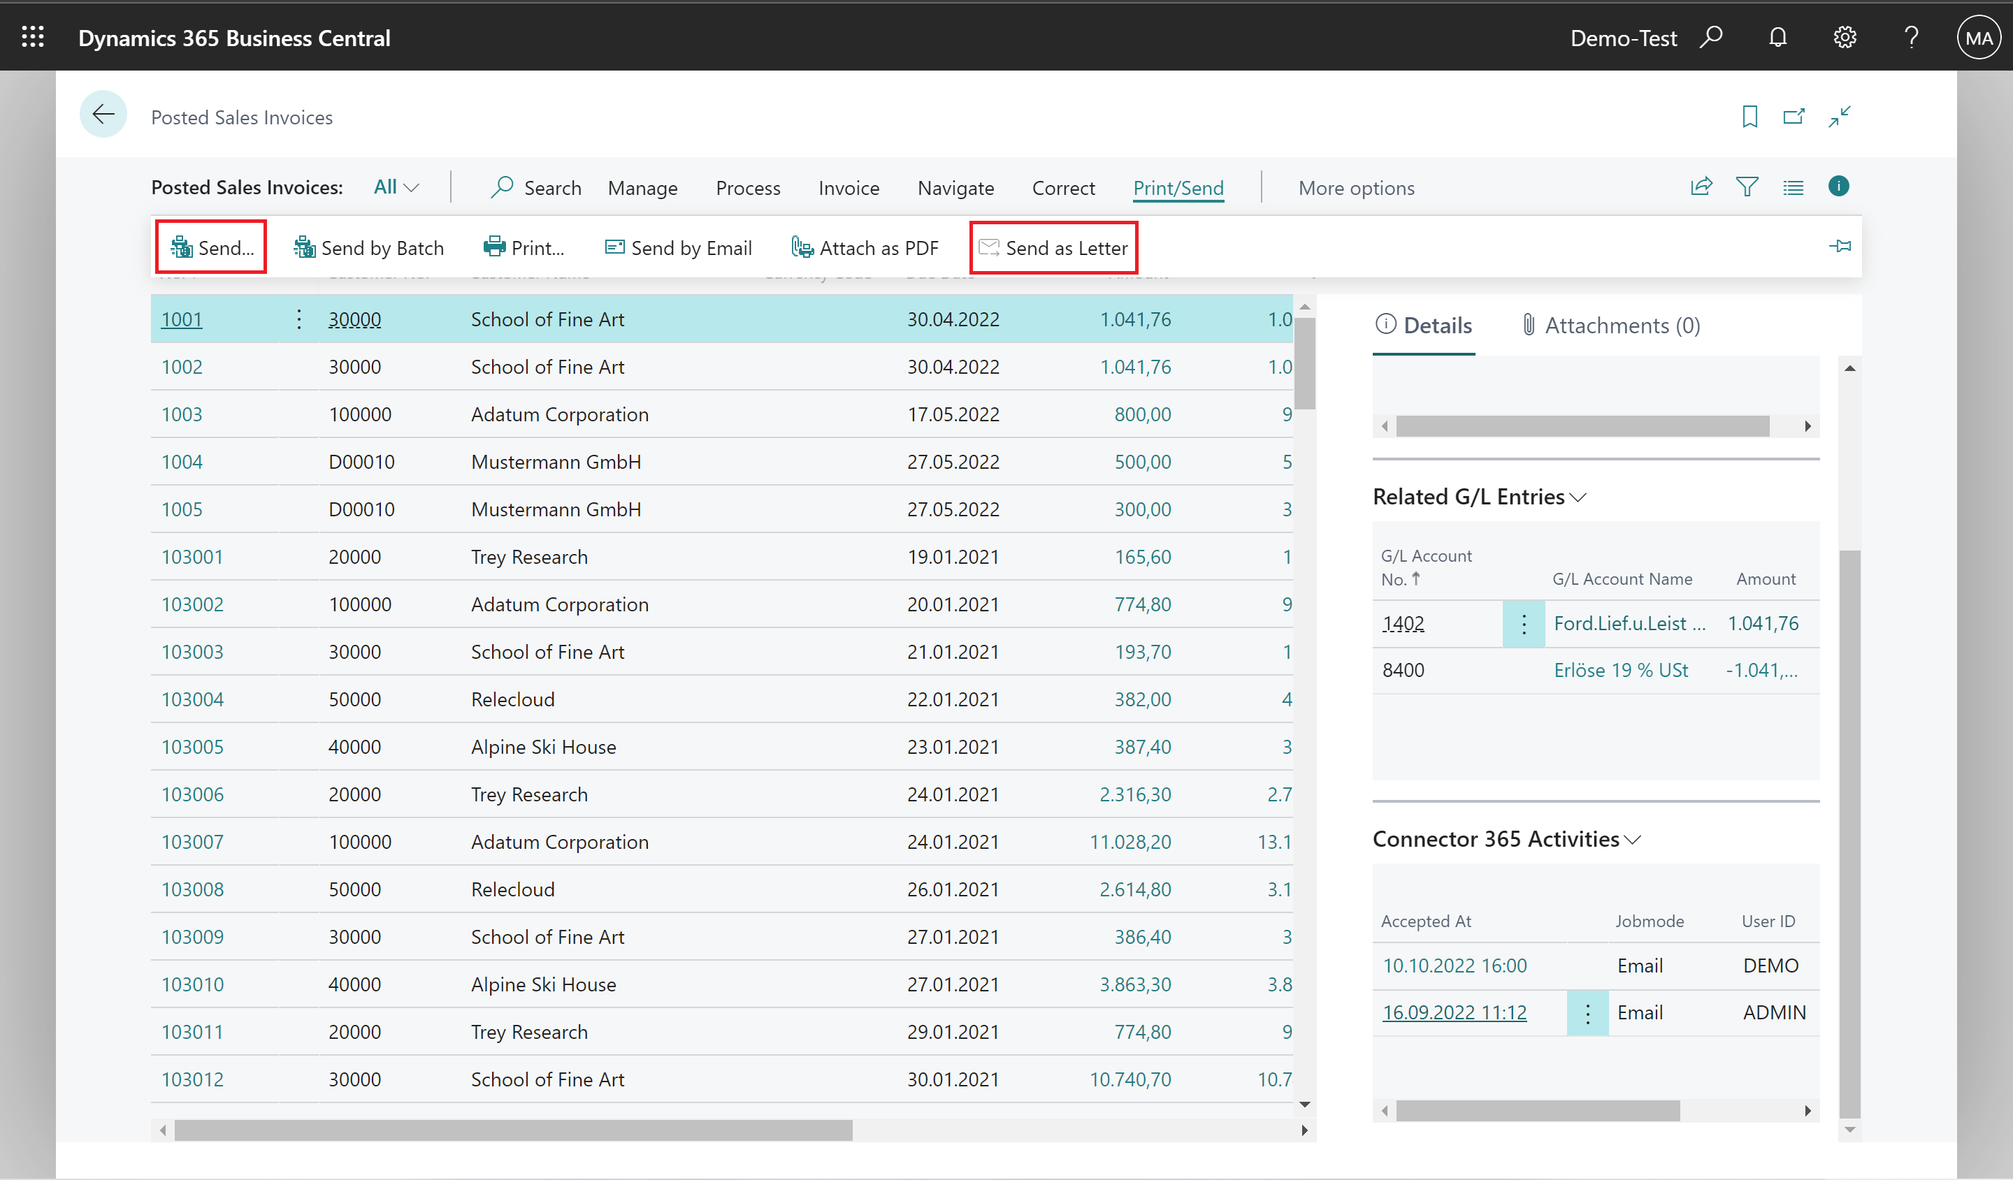Open the help question mark

coord(1911,37)
